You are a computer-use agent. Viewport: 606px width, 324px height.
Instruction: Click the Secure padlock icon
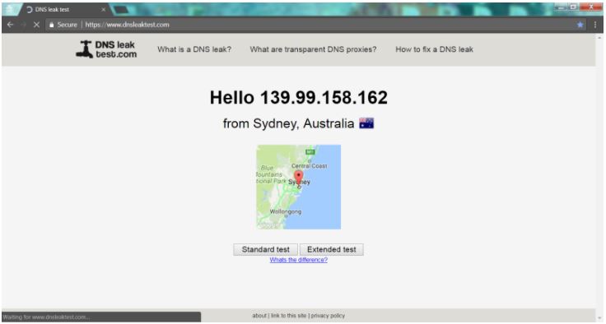pyautogui.click(x=51, y=25)
